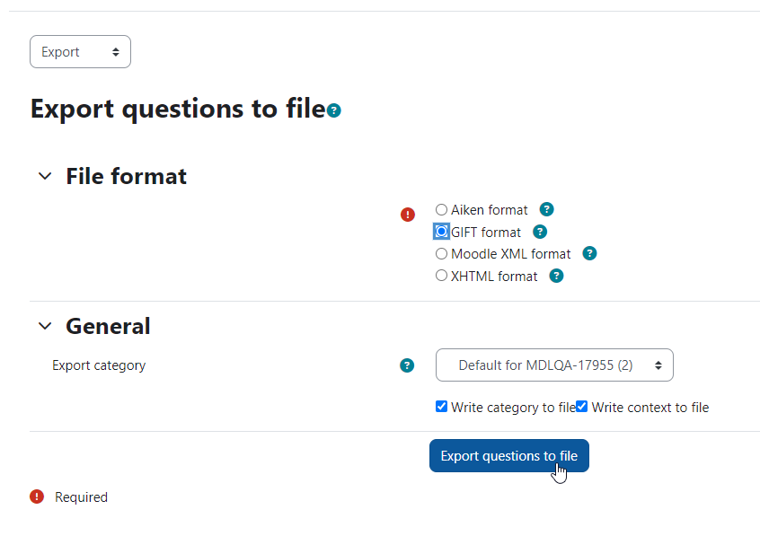760x536 pixels.
Task: Click the red Required legend icon
Action: pos(37,496)
